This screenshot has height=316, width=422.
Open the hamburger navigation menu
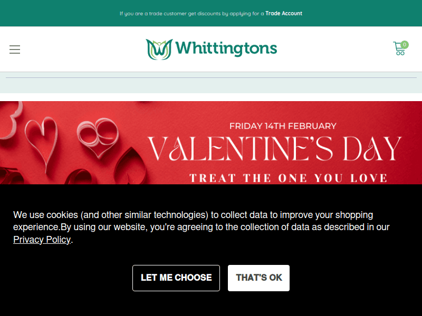pos(15,50)
